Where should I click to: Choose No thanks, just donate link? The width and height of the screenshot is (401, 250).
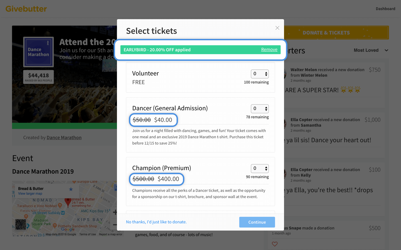[156, 222]
